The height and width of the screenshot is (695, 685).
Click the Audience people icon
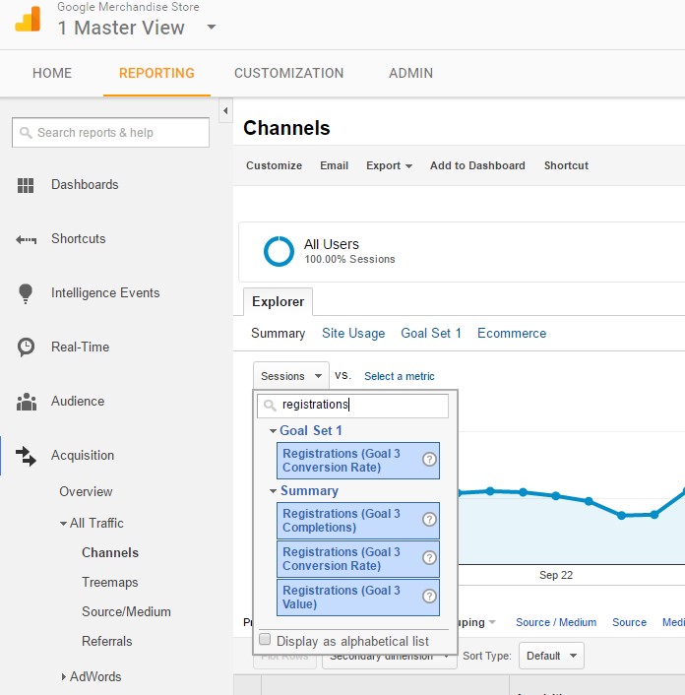[x=27, y=402]
